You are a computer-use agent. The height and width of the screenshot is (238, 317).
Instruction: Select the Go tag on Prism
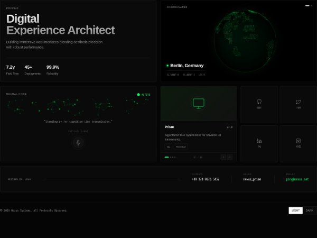point(169,147)
